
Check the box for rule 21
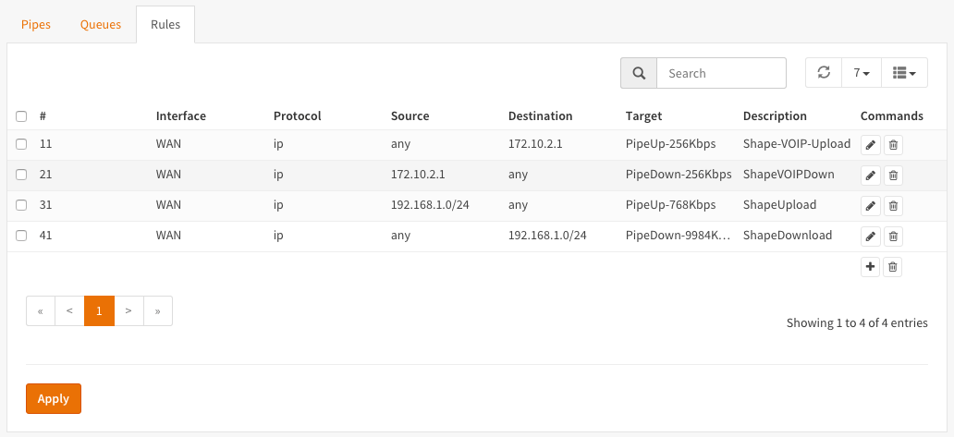(21, 175)
